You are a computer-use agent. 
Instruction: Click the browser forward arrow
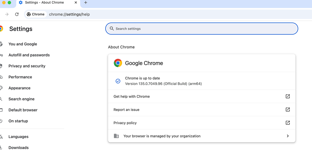[x=7, y=14]
